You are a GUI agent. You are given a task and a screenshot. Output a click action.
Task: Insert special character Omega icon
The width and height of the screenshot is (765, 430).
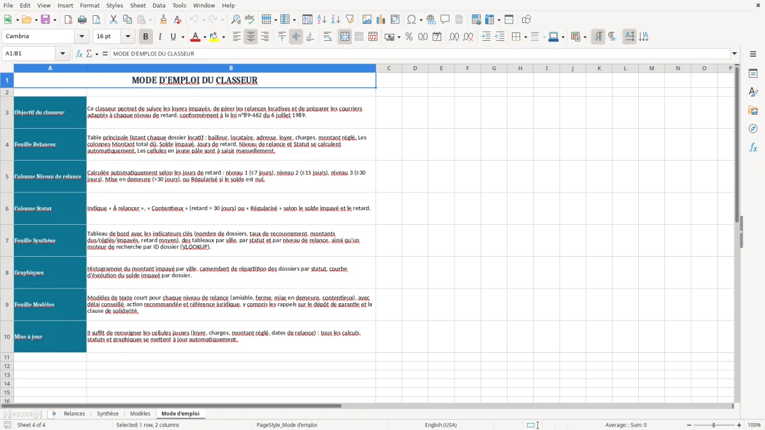point(411,20)
